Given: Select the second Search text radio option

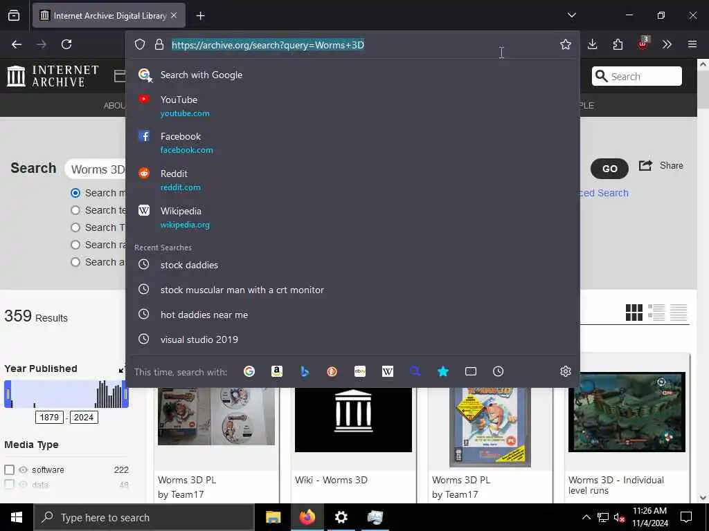Looking at the screenshot, I should (x=75, y=210).
